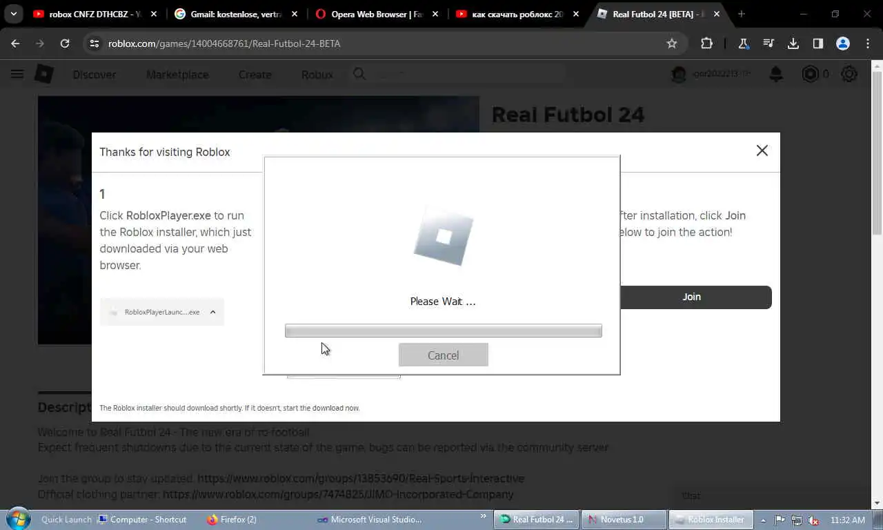Screen dimensions: 883x530
Task: Open the Windows Start button
Action: coord(17,519)
